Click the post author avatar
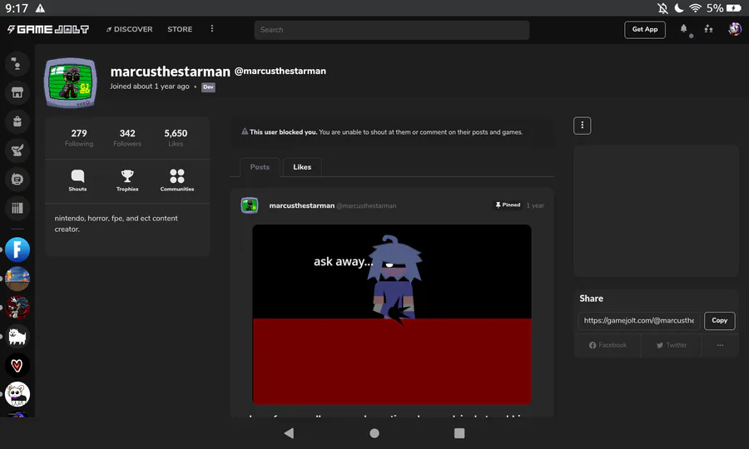Image resolution: width=749 pixels, height=449 pixels. 250,205
